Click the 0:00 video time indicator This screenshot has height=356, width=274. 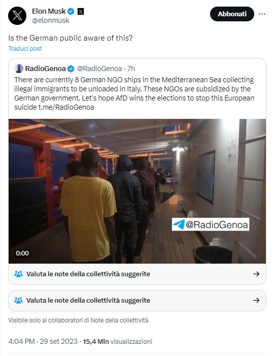[22, 253]
